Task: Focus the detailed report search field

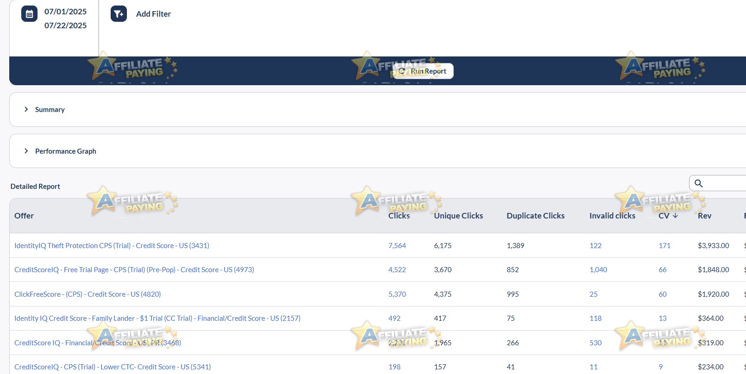Action: (x=722, y=183)
